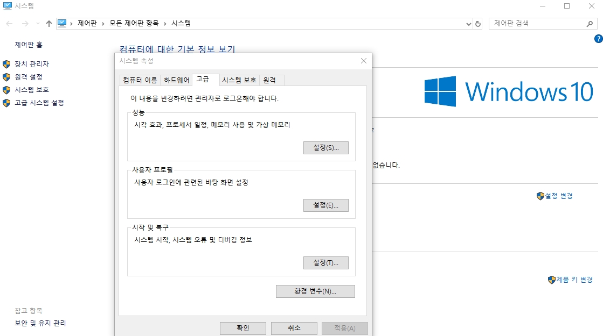Refresh the System control panel page
This screenshot has height=336, width=603.
tap(477, 24)
